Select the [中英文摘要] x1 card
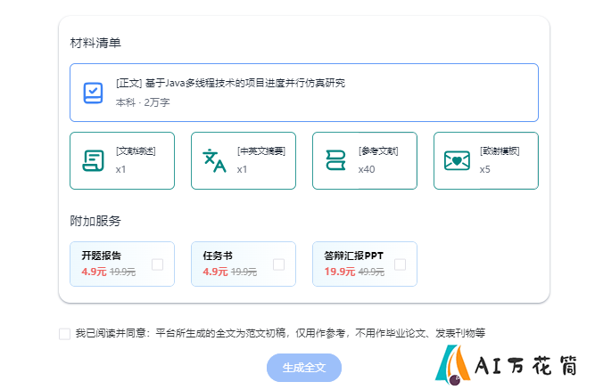The width and height of the screenshot is (595, 390). click(x=244, y=160)
